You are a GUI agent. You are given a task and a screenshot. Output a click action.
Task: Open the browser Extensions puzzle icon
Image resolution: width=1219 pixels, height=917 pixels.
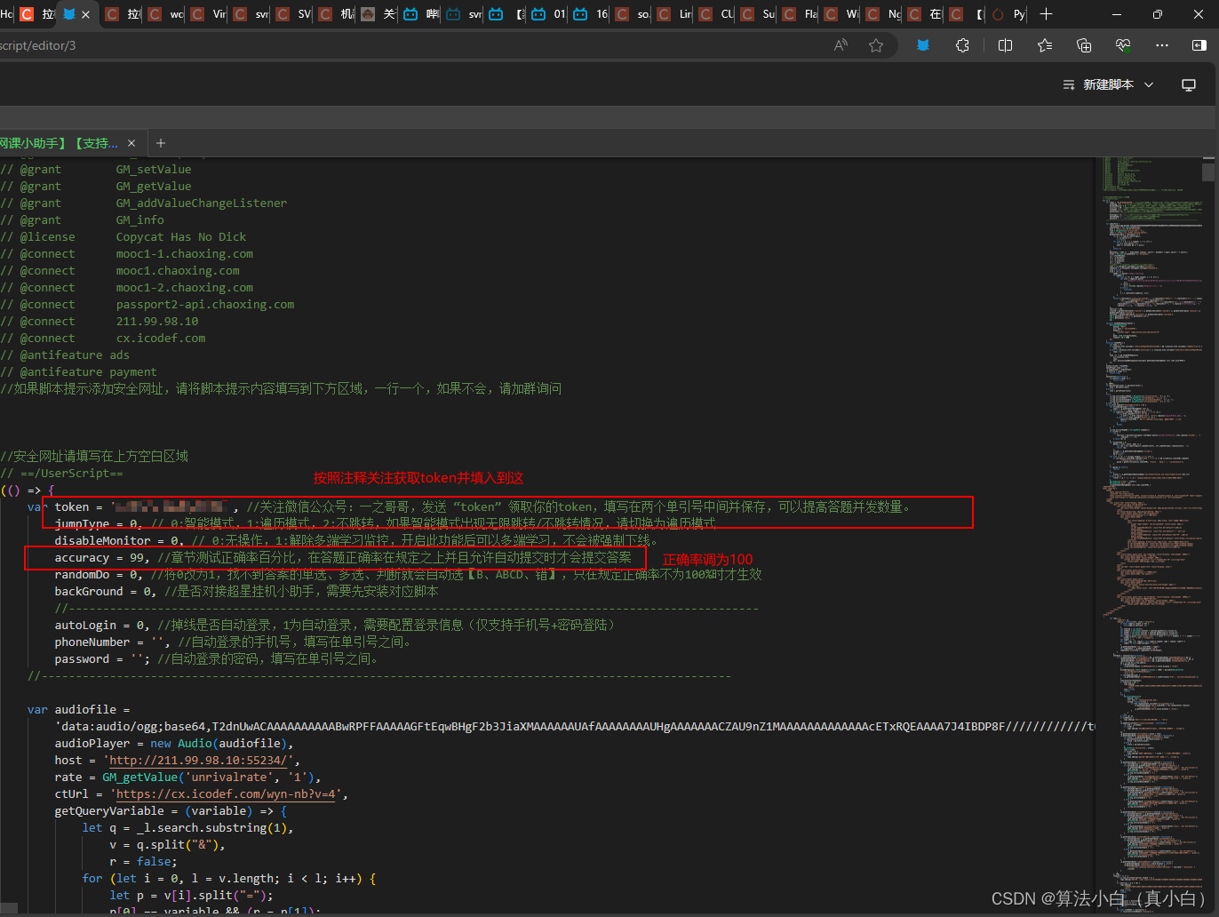pos(962,45)
